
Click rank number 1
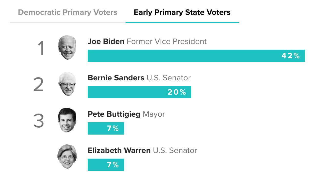[x=41, y=49]
